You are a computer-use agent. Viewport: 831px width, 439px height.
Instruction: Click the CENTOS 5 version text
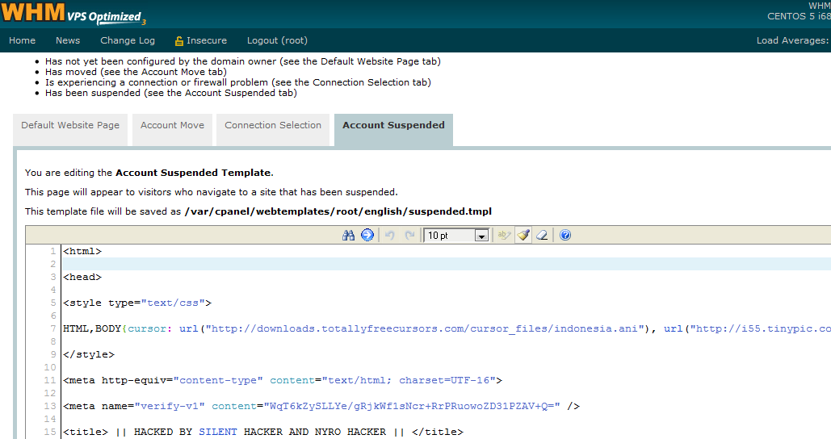(x=799, y=16)
